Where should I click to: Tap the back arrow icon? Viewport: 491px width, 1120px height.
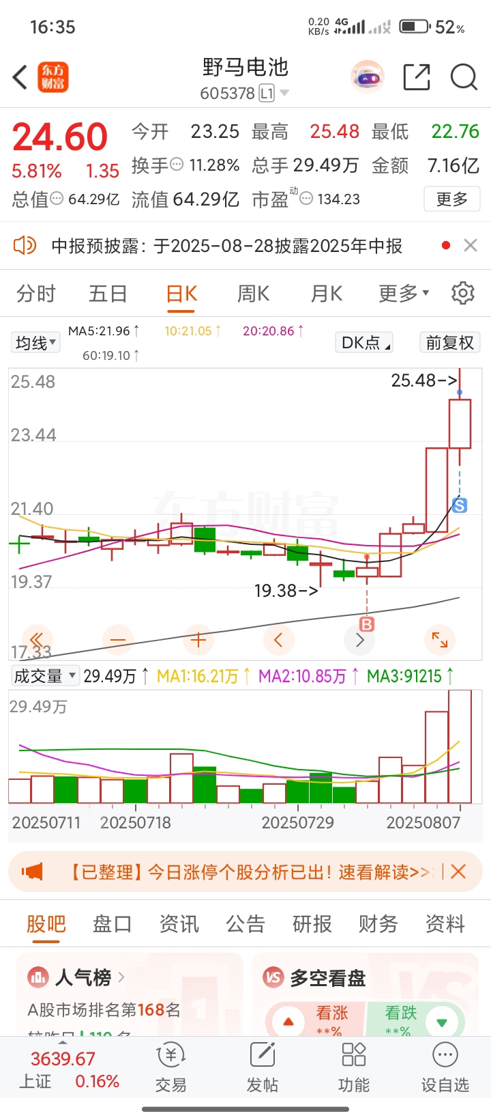pyautogui.click(x=20, y=77)
